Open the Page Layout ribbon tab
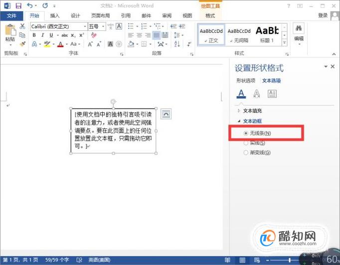The image size is (340, 265). tap(100, 15)
